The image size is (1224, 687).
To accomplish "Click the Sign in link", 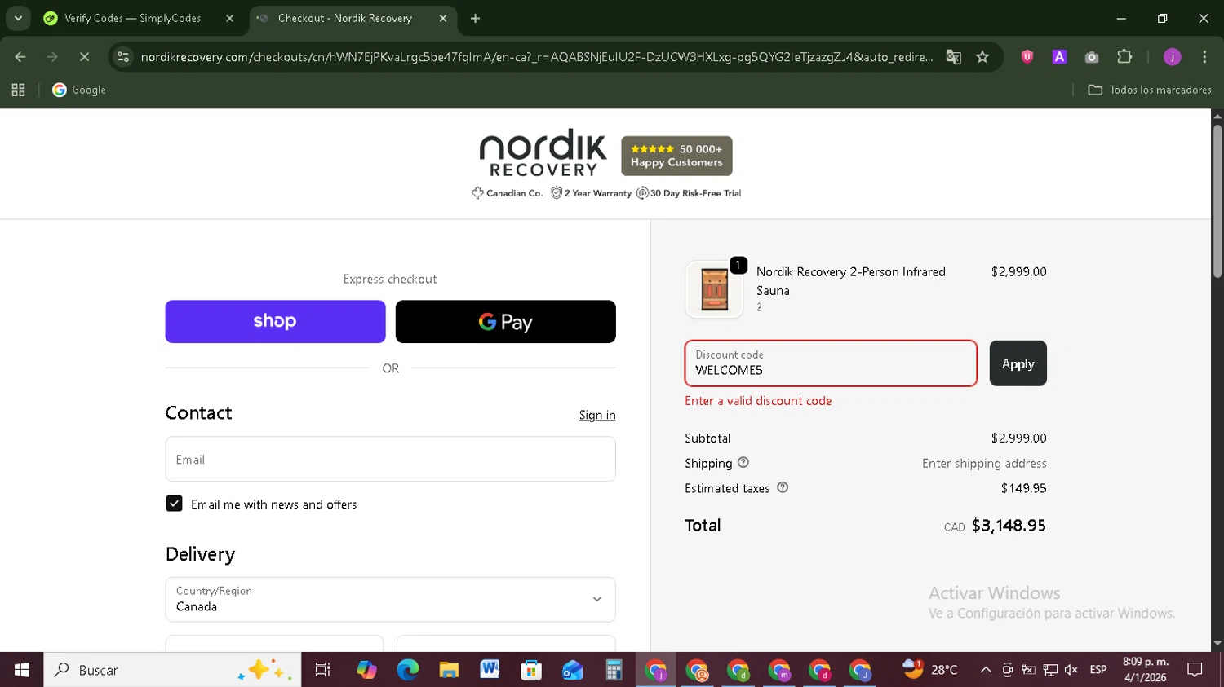I will click(x=597, y=415).
